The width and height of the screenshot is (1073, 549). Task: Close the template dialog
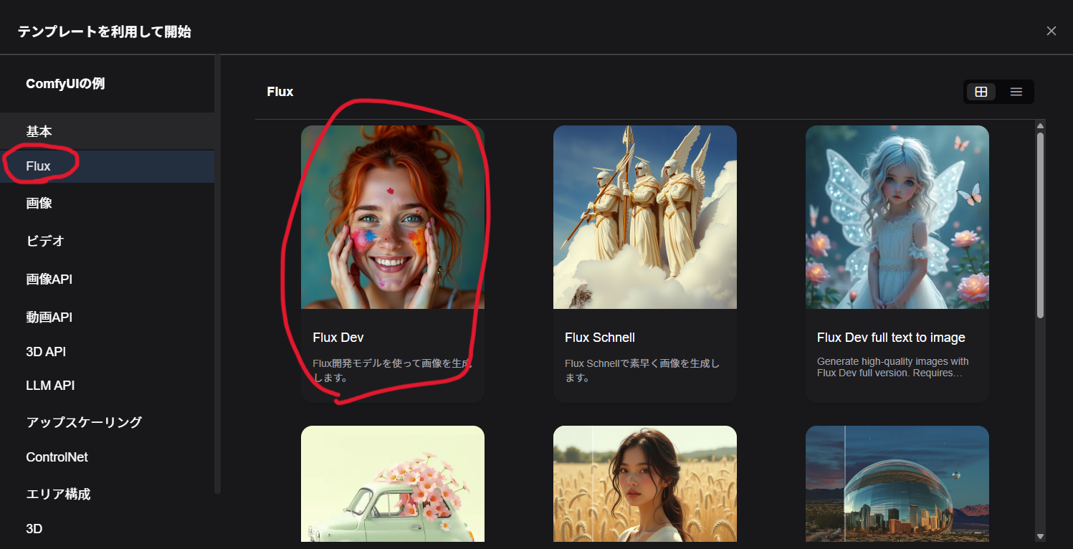pyautogui.click(x=1051, y=31)
